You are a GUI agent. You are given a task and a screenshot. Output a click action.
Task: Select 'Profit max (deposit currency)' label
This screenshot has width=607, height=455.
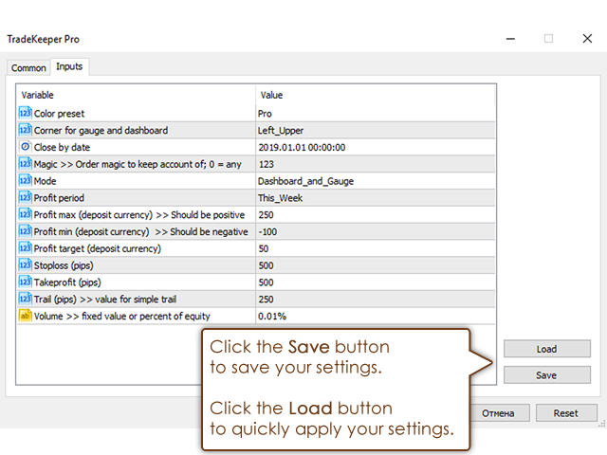tap(139, 215)
